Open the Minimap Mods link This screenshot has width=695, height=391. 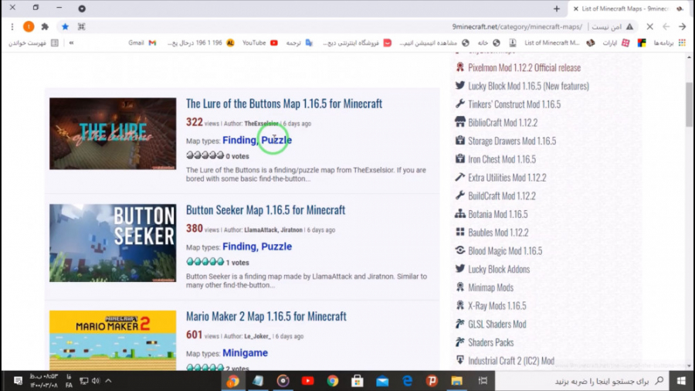pyautogui.click(x=490, y=287)
